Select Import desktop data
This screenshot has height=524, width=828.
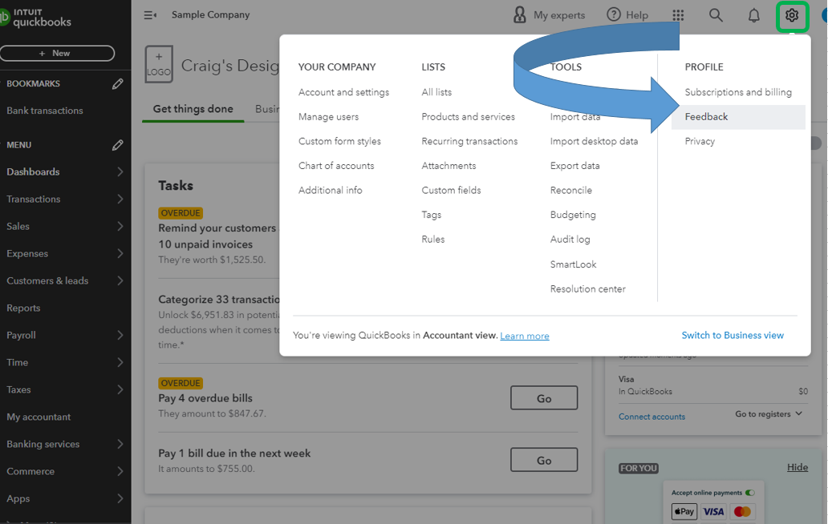click(x=594, y=141)
